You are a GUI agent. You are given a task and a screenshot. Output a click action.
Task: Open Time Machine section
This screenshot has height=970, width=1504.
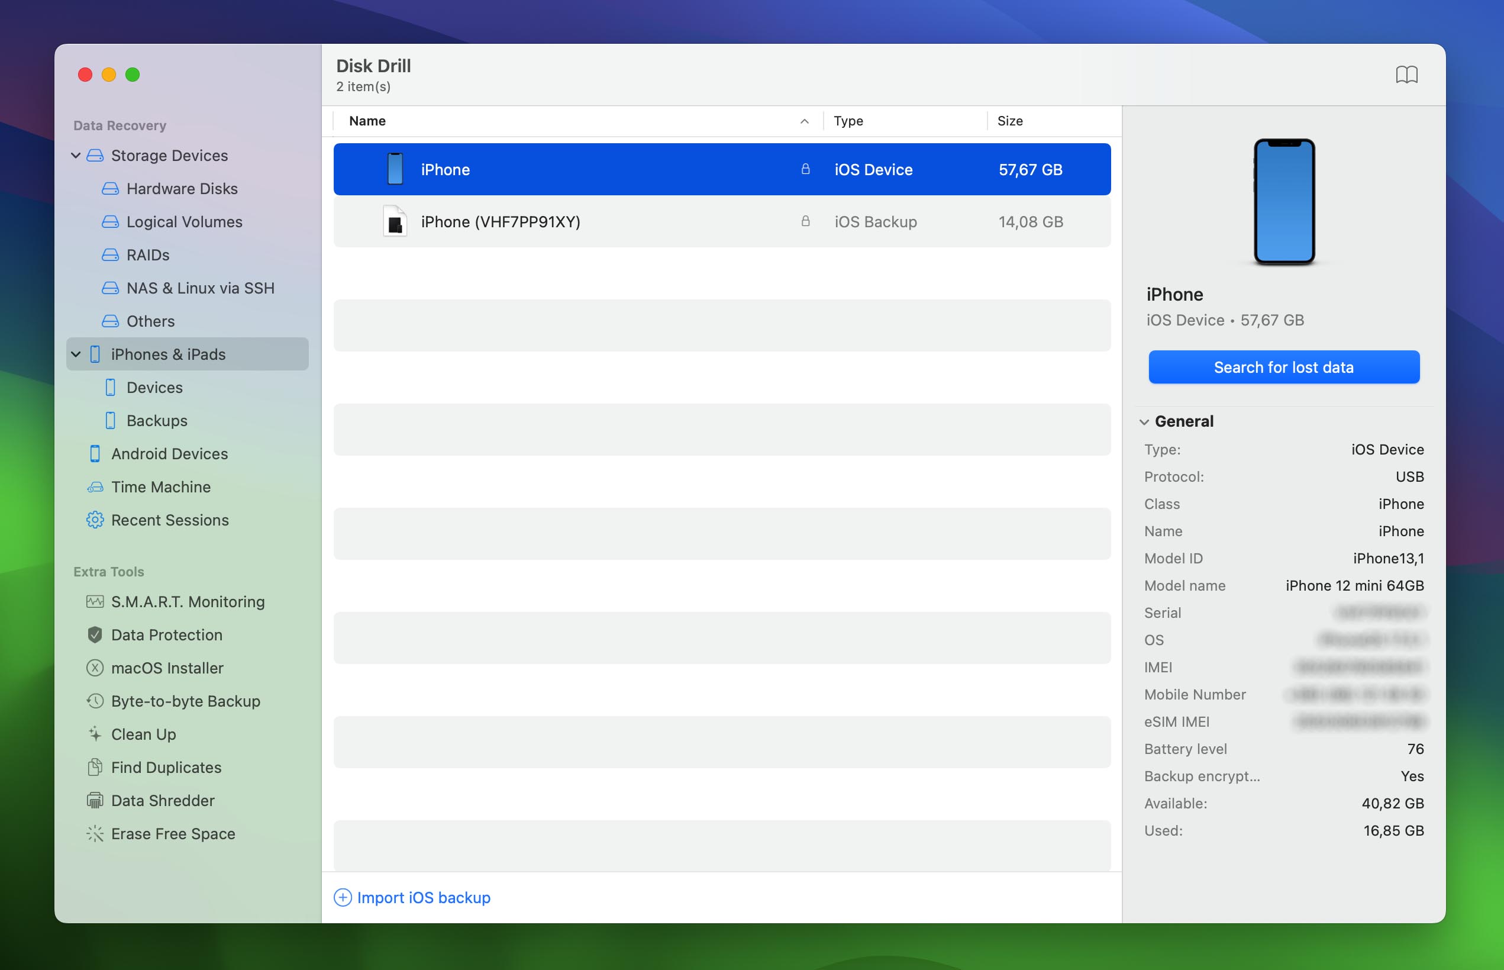[161, 487]
